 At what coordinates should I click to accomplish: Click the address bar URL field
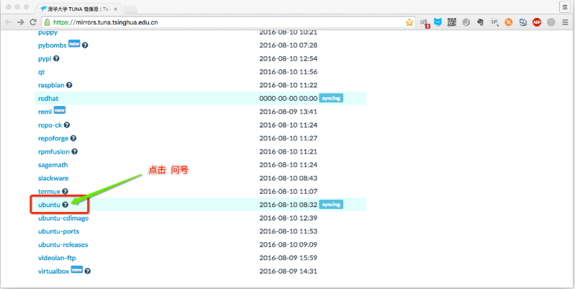click(x=227, y=22)
